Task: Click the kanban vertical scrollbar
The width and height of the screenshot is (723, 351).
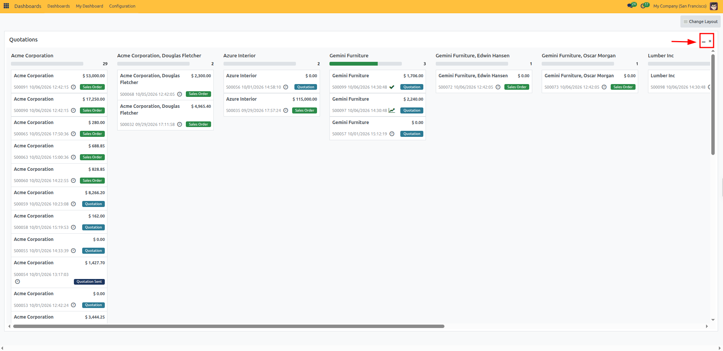Action: pos(713,104)
